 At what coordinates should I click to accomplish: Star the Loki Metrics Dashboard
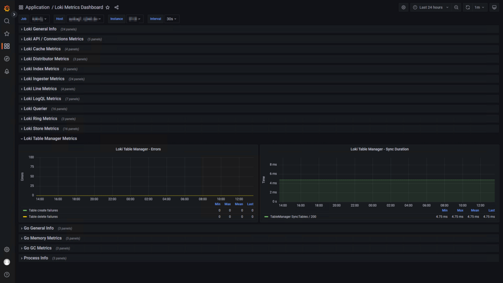(x=108, y=8)
